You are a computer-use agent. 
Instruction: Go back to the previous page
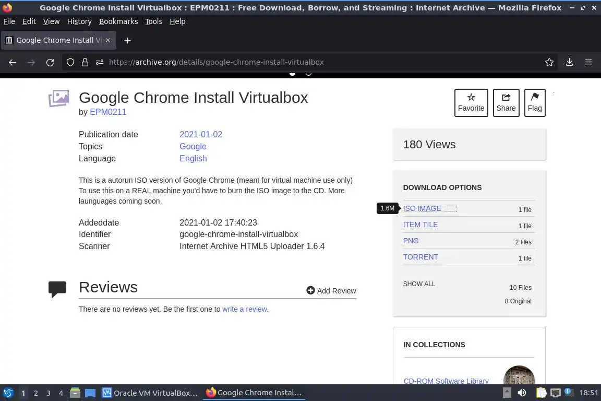pyautogui.click(x=13, y=62)
